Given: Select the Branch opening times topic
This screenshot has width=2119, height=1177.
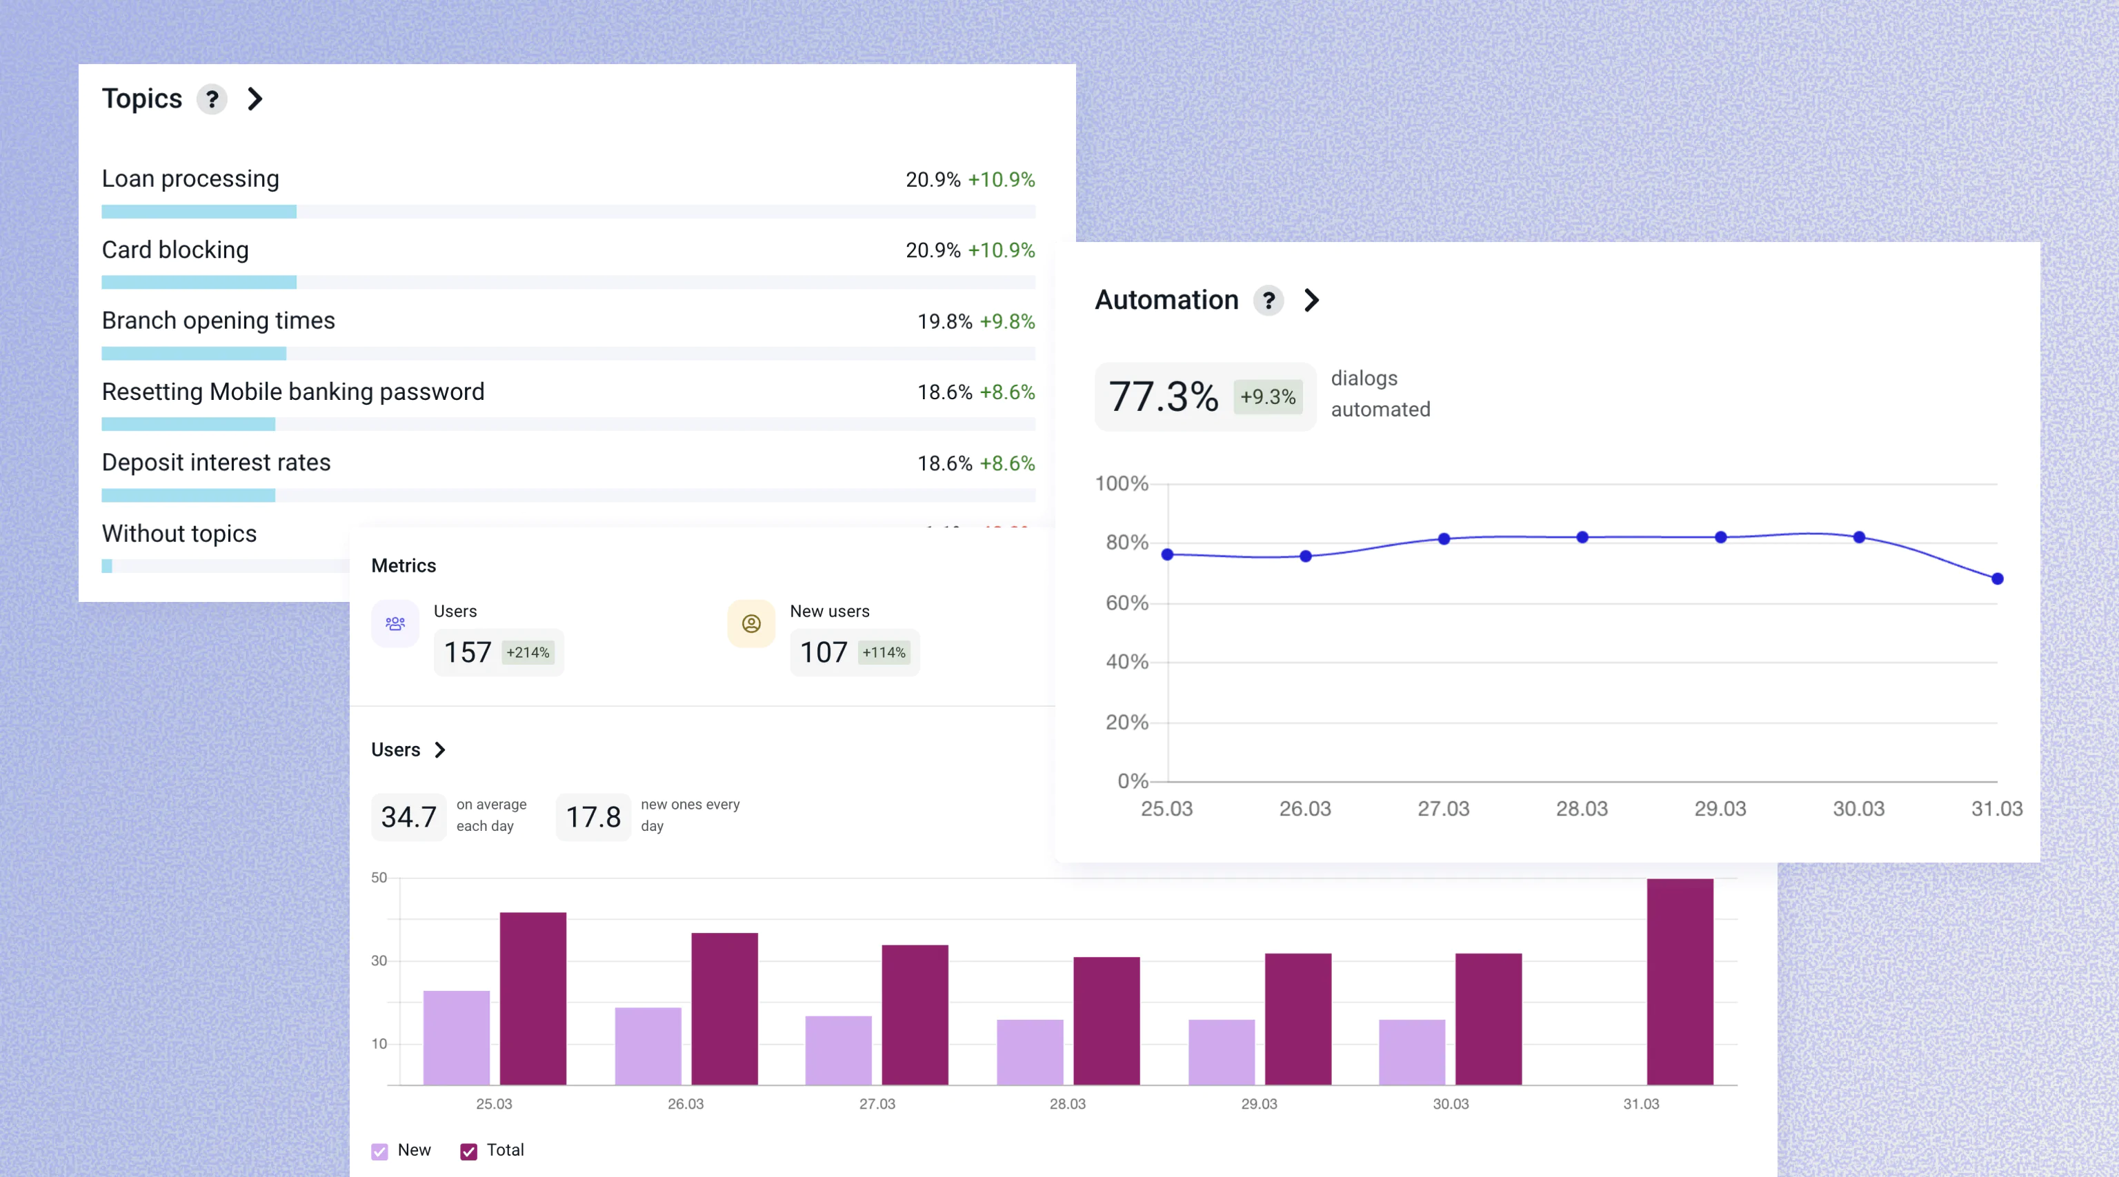Looking at the screenshot, I should (x=218, y=321).
